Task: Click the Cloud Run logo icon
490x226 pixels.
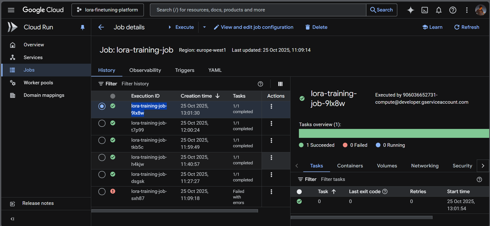Action: [12, 27]
